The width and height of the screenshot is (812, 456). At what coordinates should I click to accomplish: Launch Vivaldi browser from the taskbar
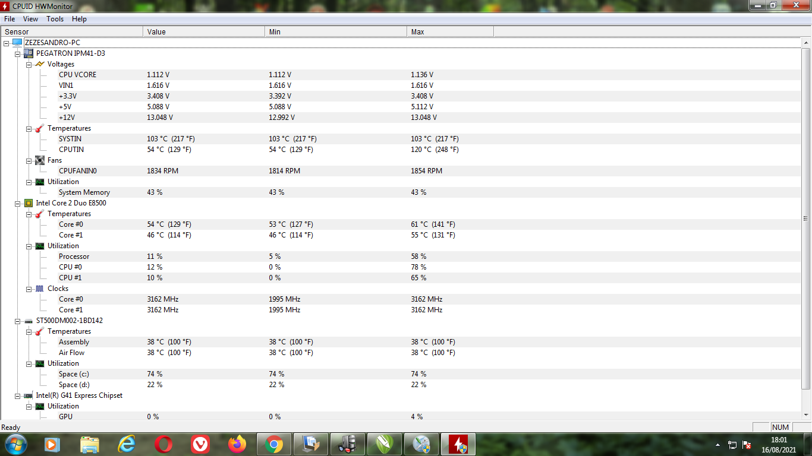click(200, 444)
